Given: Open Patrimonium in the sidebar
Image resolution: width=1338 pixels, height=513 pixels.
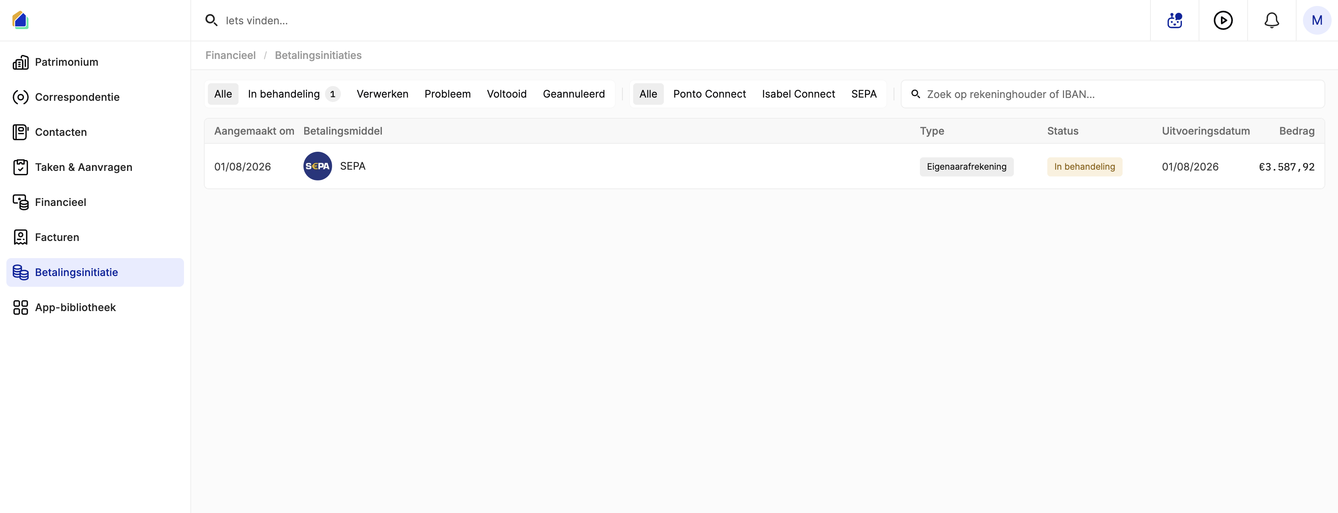Looking at the screenshot, I should [95, 63].
